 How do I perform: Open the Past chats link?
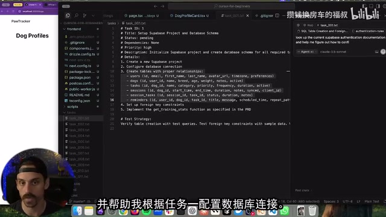point(303,190)
